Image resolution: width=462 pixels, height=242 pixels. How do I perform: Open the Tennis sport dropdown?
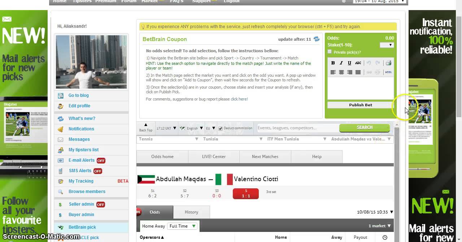pyautogui.click(x=169, y=139)
